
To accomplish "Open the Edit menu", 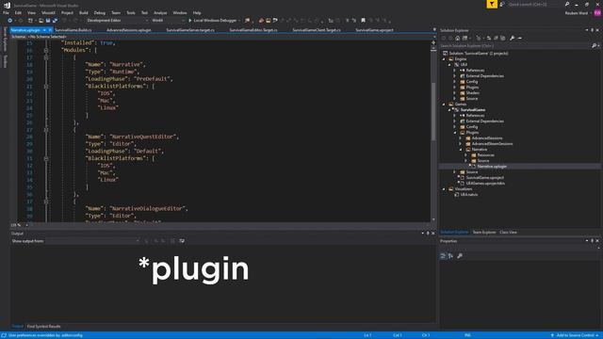I will pos(18,12).
